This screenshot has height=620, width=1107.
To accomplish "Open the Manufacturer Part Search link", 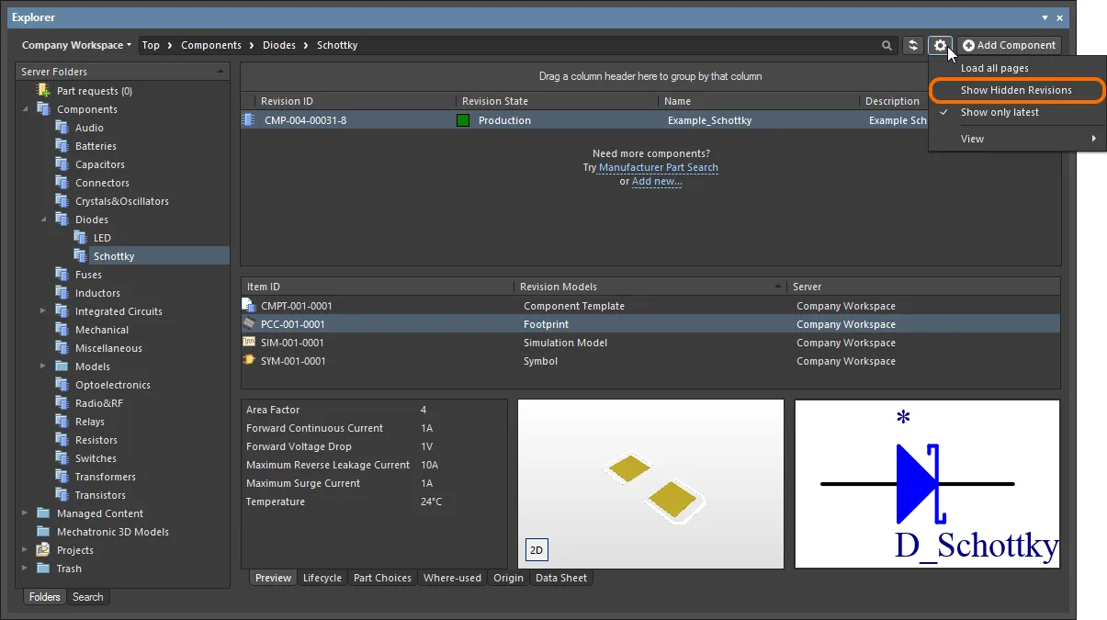I will point(659,167).
